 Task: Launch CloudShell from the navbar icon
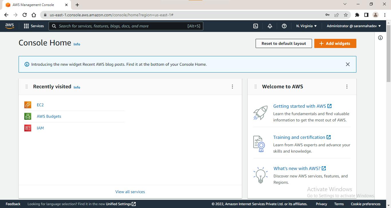[256, 26]
